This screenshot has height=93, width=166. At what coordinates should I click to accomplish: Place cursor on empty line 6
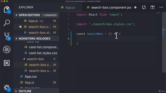(x=116, y=38)
